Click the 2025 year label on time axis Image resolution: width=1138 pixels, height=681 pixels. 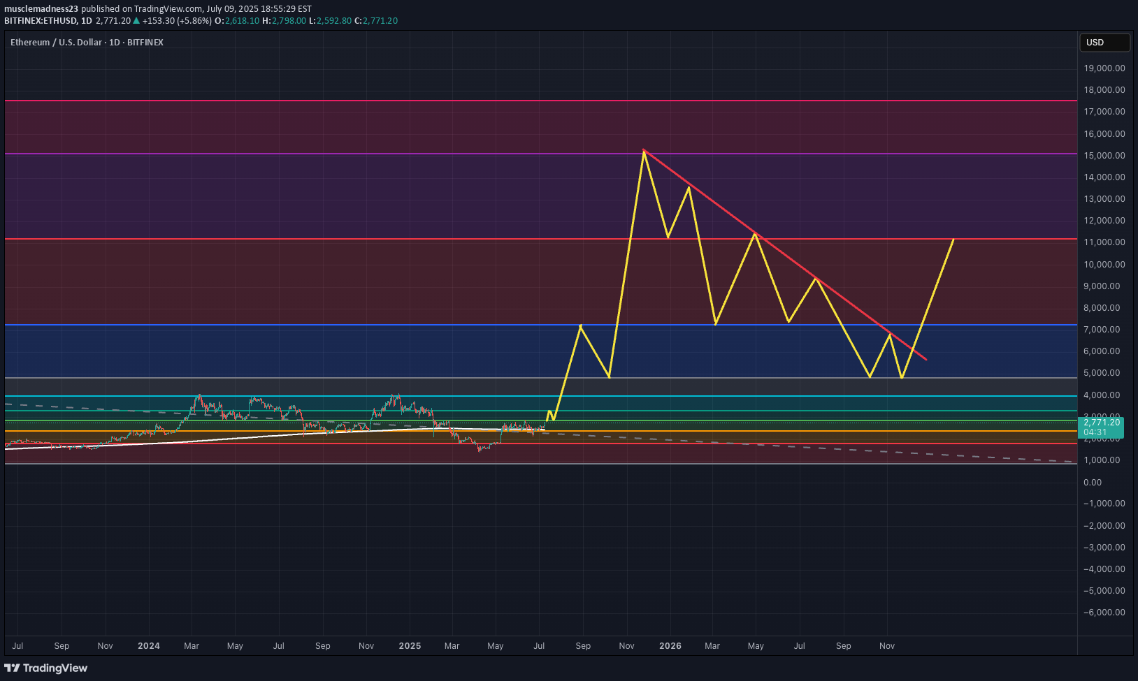[410, 646]
